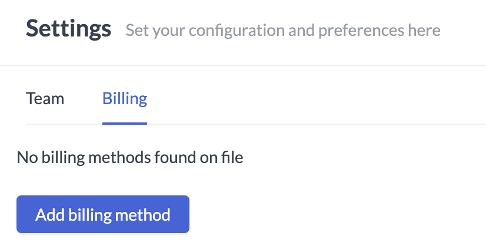486x246 pixels.
Task: Click 'No billing' at the start of the message
Action: [51, 157]
